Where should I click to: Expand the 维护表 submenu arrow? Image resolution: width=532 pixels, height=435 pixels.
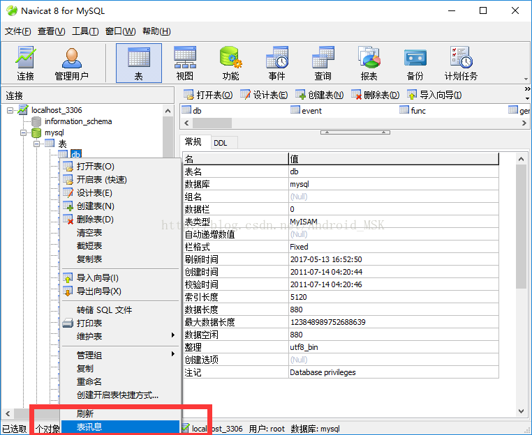point(173,335)
